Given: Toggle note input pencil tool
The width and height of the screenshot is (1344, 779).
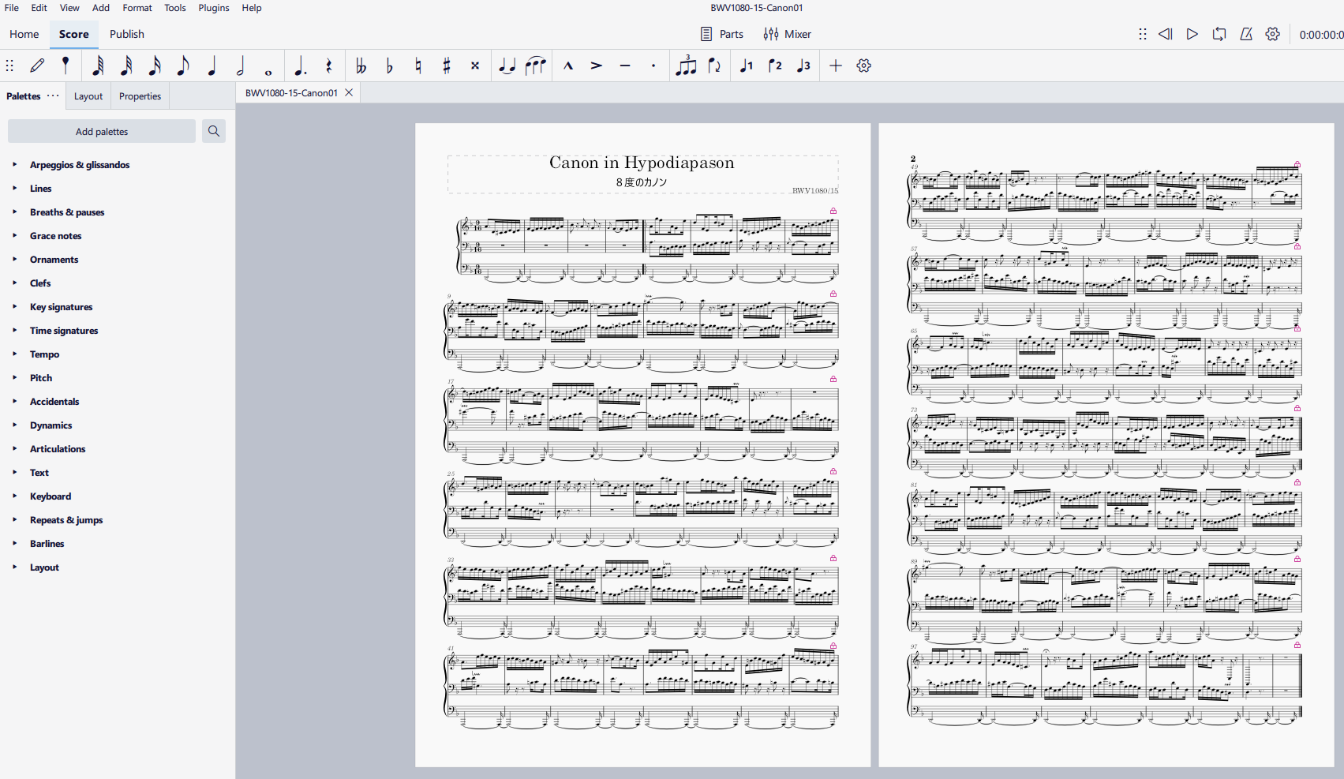Looking at the screenshot, I should pyautogui.click(x=37, y=66).
